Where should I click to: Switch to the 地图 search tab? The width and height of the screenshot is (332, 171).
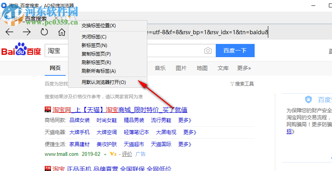[202, 68]
